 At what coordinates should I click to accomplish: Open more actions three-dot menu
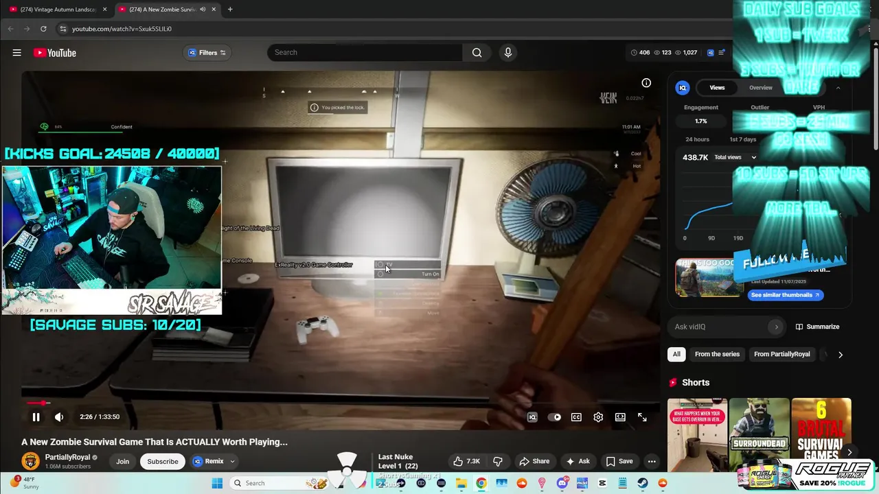[x=652, y=461]
